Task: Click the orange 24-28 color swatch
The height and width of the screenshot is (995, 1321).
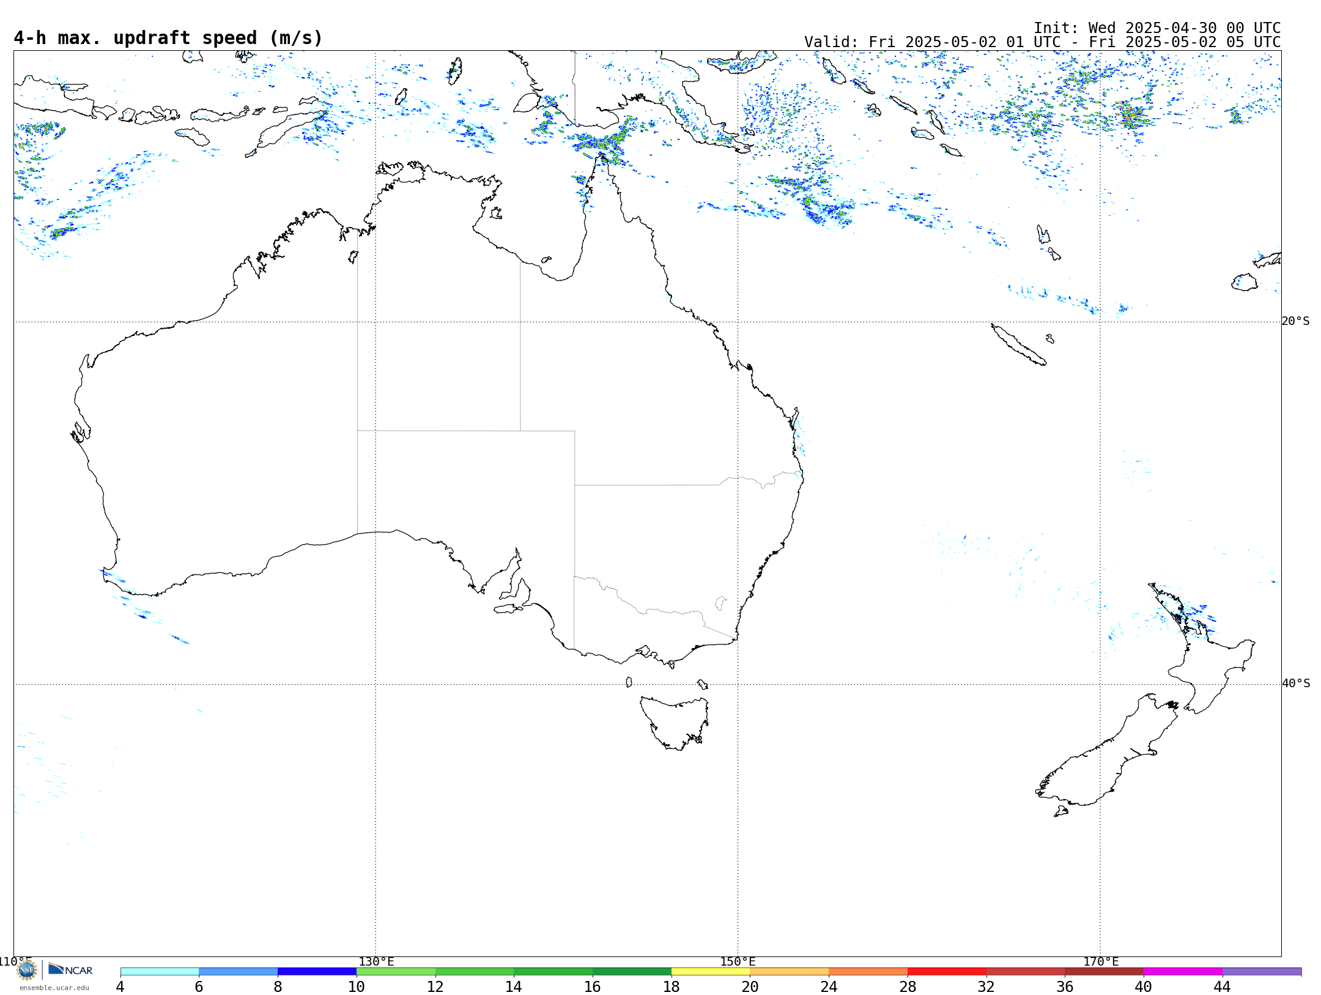Action: click(x=868, y=972)
